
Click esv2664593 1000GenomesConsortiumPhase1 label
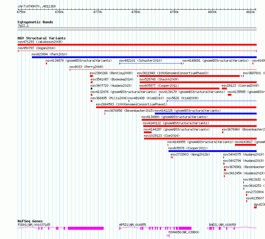click(132, 104)
